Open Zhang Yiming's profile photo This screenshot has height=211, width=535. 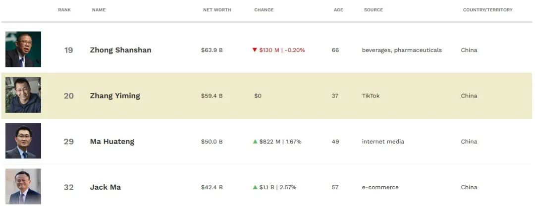pos(23,95)
